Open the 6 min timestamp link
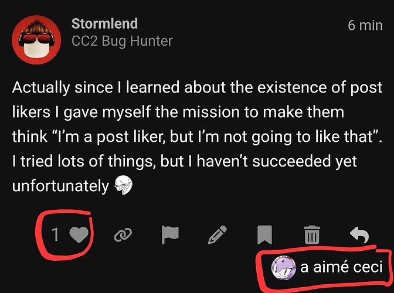The image size is (394, 293). 365,25
